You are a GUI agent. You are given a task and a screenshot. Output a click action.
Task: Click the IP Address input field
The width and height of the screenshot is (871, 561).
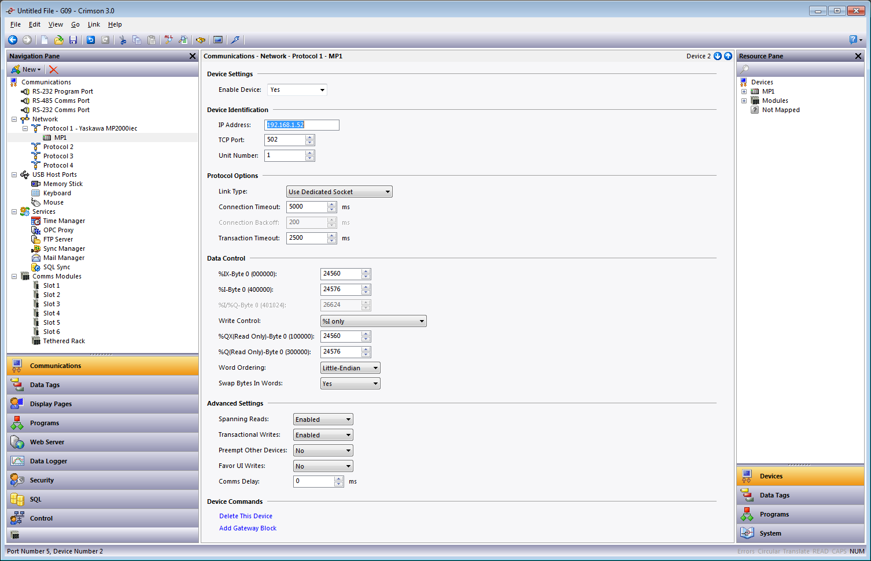302,125
